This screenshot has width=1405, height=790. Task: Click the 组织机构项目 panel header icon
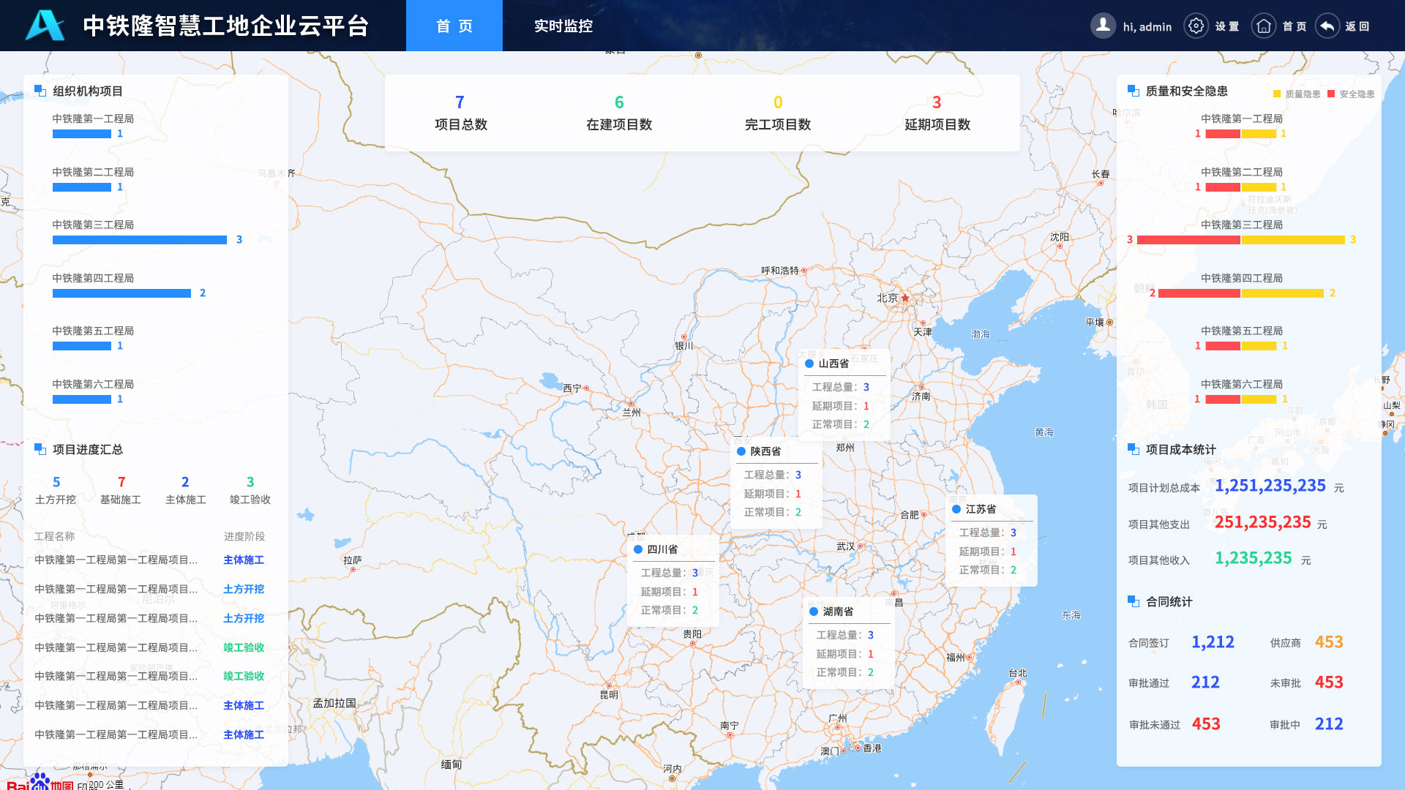40,91
